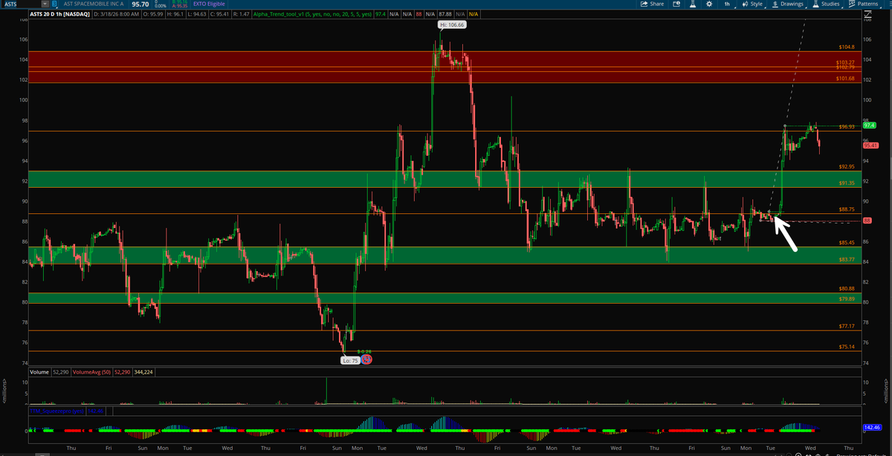Click the earnings event icon near Lo: 75
Screen dimensions: 892x456
[x=366, y=359]
